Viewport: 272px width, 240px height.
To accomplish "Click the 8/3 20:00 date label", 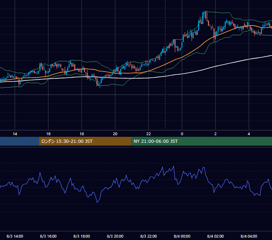I will pyautogui.click(x=115, y=236).
